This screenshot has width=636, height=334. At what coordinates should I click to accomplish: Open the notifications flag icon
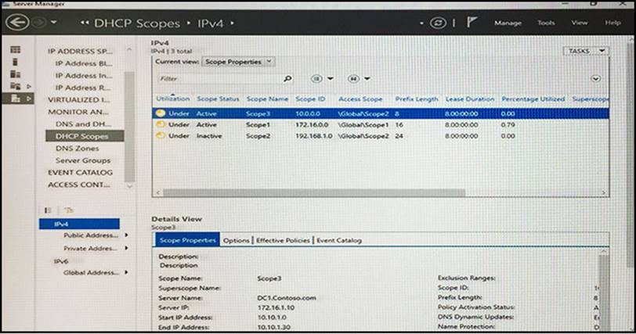coord(471,23)
